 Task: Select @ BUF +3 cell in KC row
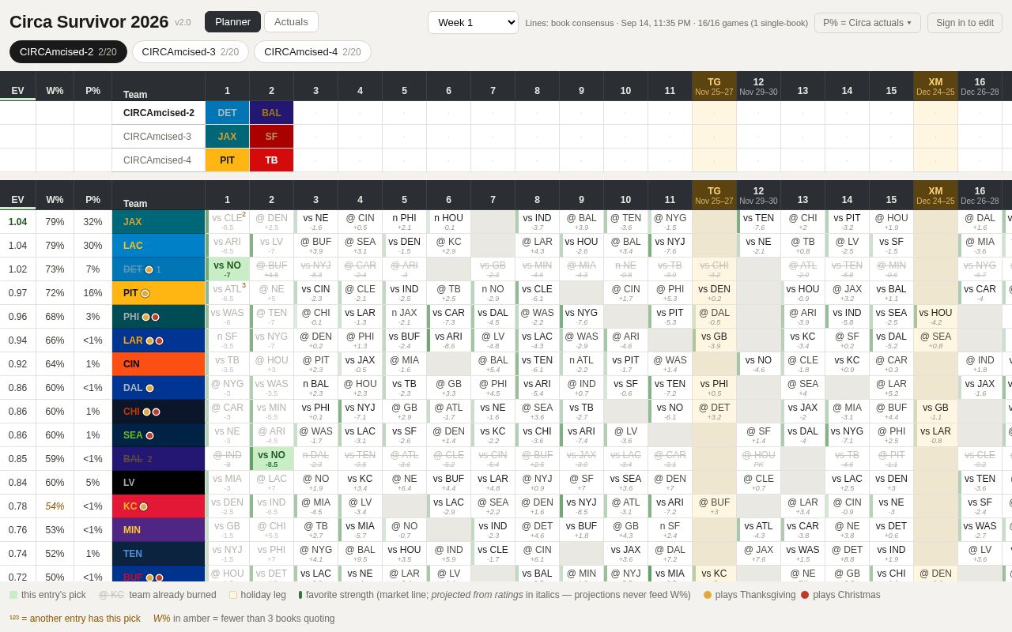(714, 506)
